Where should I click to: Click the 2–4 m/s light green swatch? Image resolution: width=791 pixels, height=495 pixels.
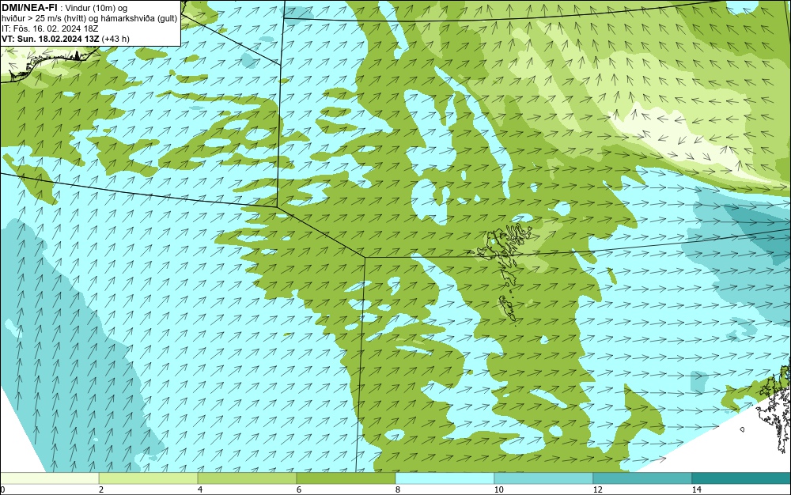149,478
